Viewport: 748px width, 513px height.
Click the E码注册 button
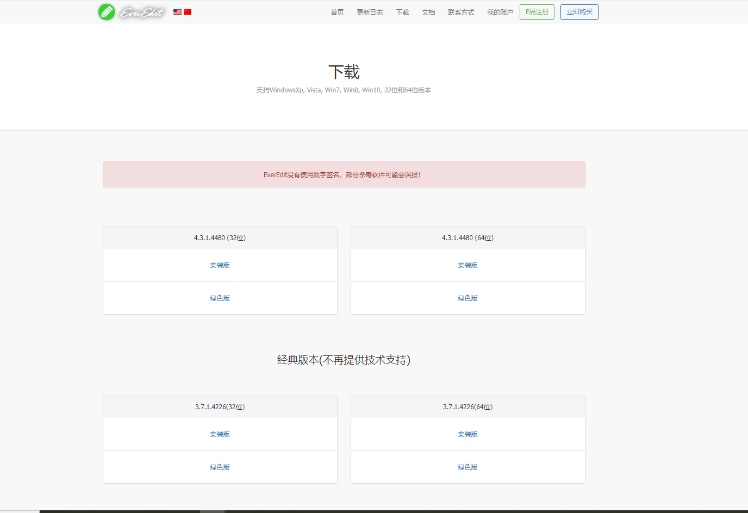click(537, 11)
